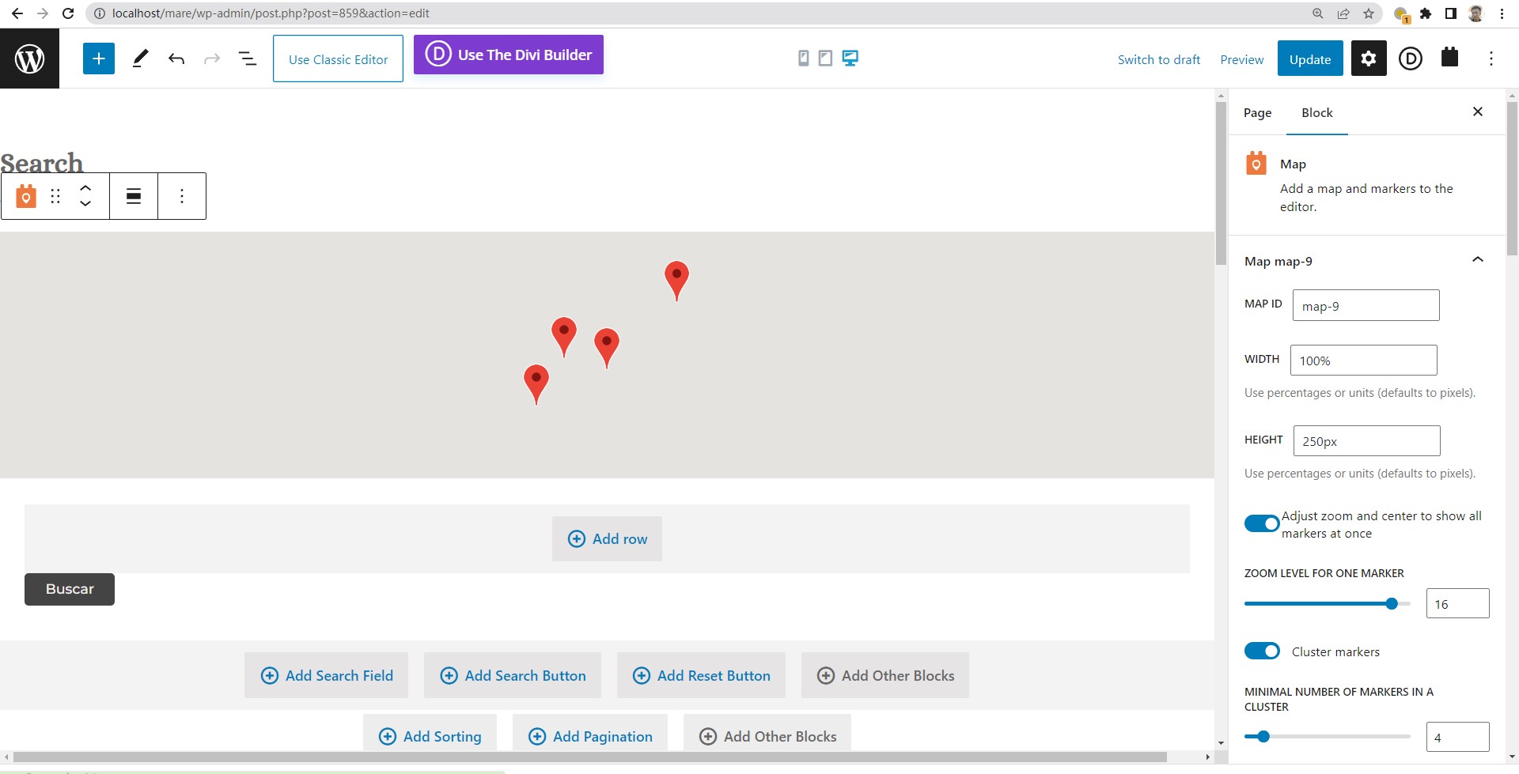Open the block toolbar options menu

(x=182, y=196)
